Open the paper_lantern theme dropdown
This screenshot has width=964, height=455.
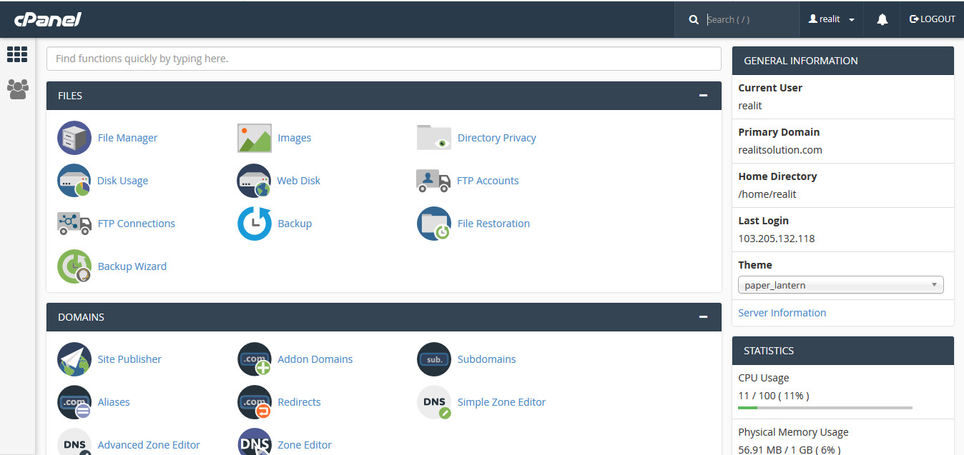(x=840, y=285)
